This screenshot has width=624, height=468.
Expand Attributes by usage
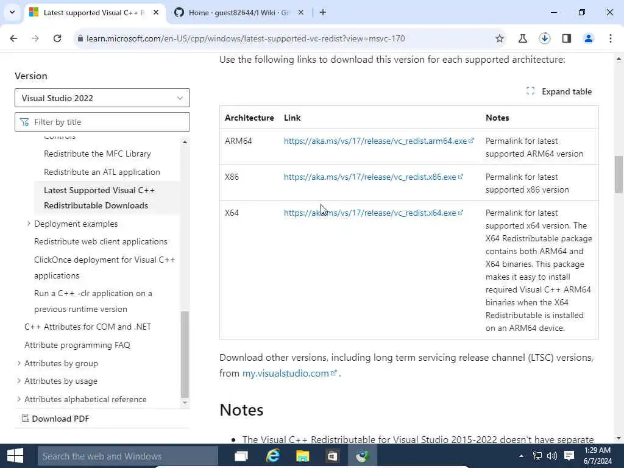point(19,381)
